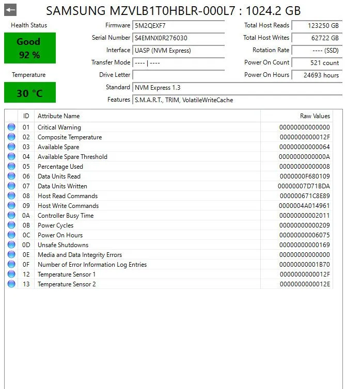Click Power On Count value 521 count
The width and height of the screenshot is (345, 389).
[x=317, y=63]
